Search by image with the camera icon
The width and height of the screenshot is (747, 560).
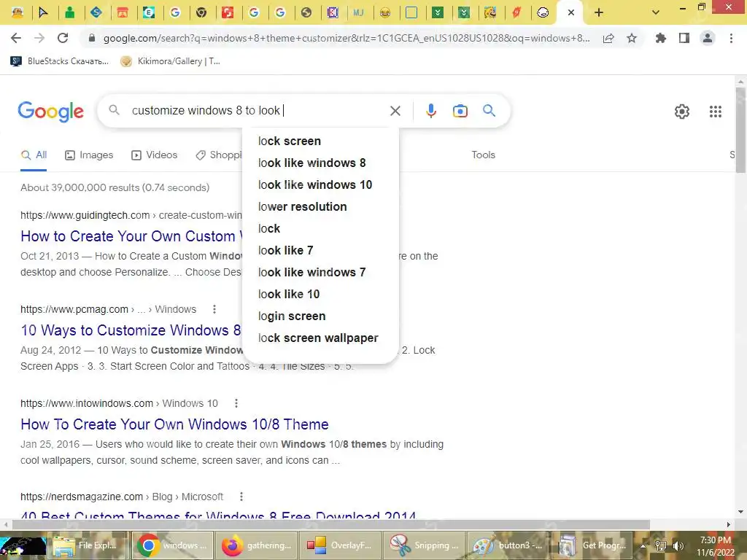pos(460,111)
